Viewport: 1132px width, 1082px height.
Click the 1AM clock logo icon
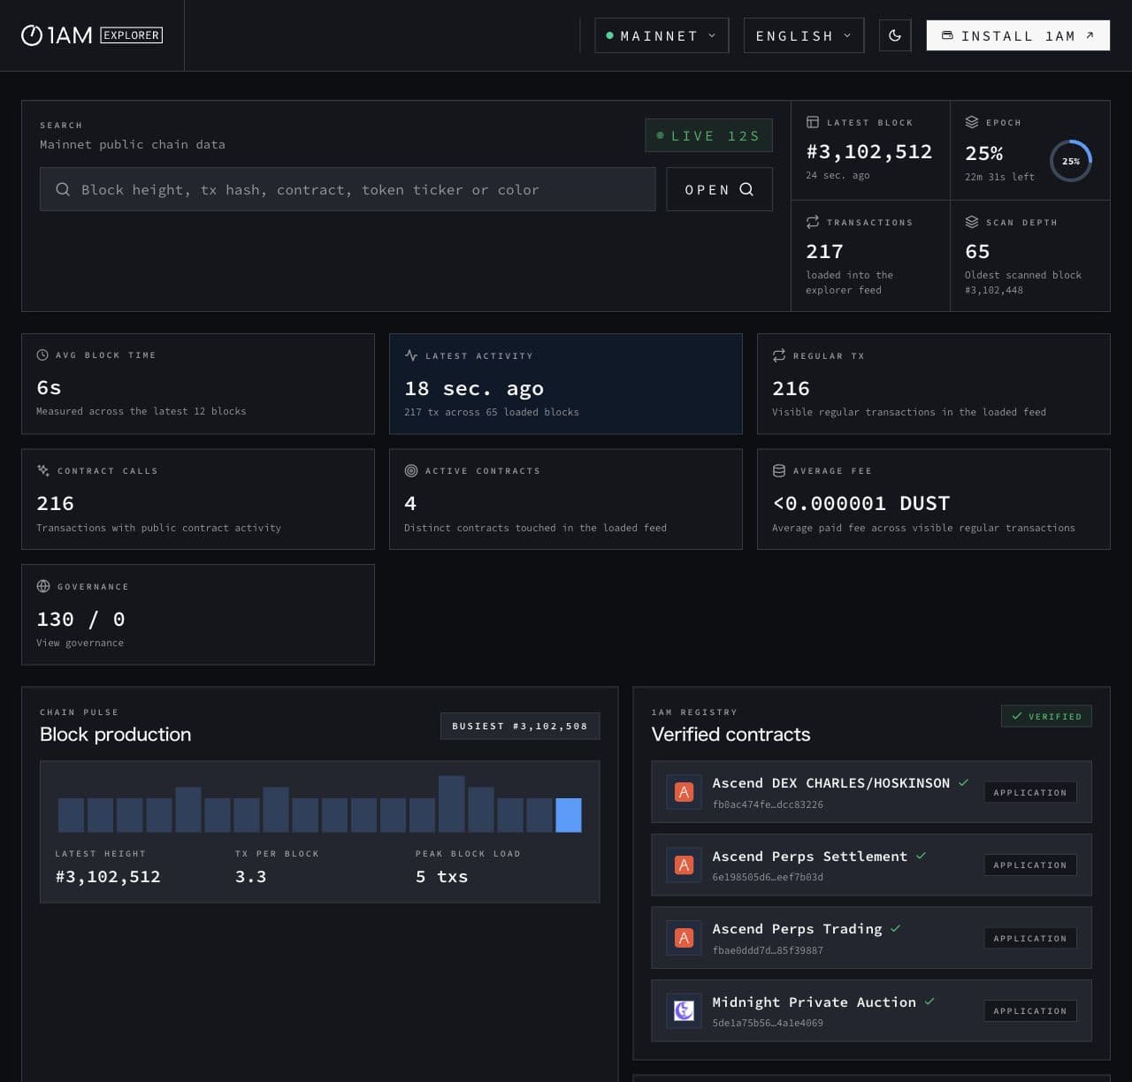tap(32, 35)
